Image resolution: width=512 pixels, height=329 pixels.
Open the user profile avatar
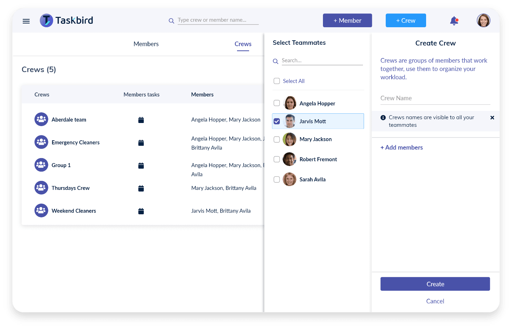pyautogui.click(x=483, y=21)
